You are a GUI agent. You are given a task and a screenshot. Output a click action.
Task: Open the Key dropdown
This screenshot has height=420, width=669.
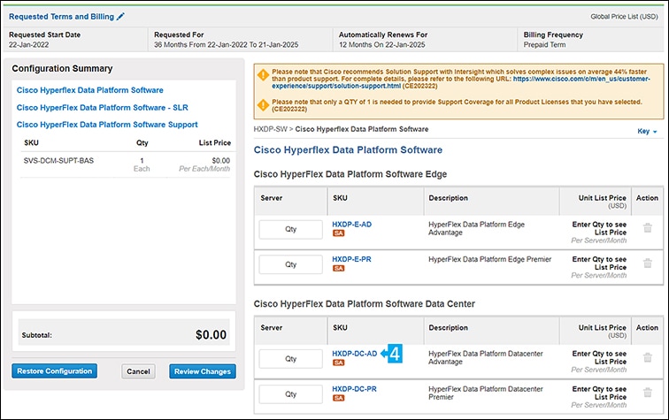pyautogui.click(x=647, y=131)
